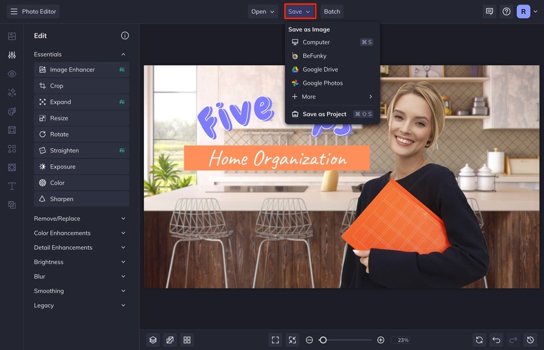The image size is (544, 350).
Task: Choose Save as Project
Action: coord(333,114)
